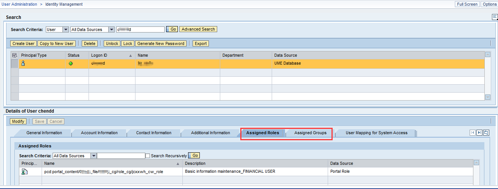
Task: Click the Assigned Roles search text field
Action: (x=121, y=156)
